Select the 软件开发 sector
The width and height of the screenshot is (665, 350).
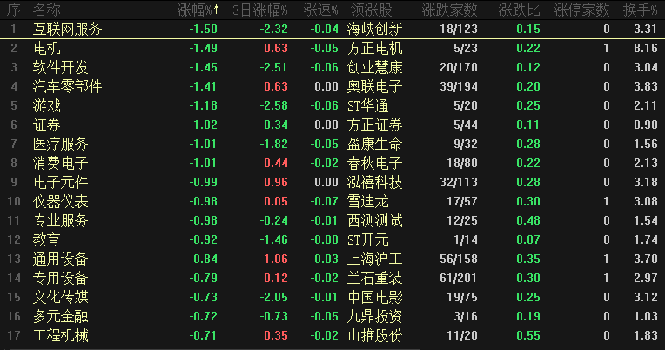pos(60,67)
